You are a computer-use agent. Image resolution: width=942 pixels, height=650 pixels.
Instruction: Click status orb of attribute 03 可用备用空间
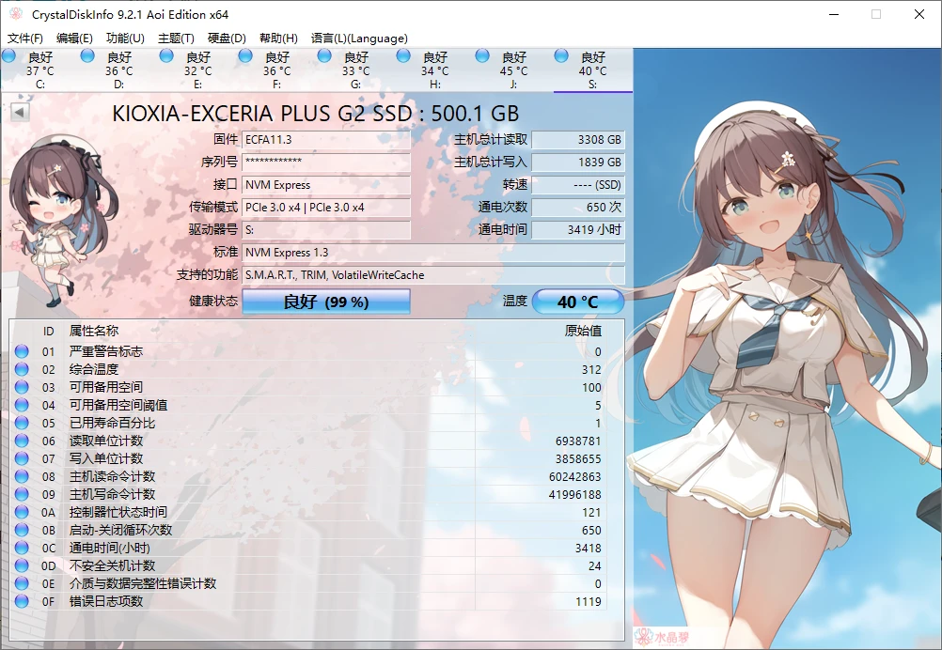pyautogui.click(x=22, y=387)
